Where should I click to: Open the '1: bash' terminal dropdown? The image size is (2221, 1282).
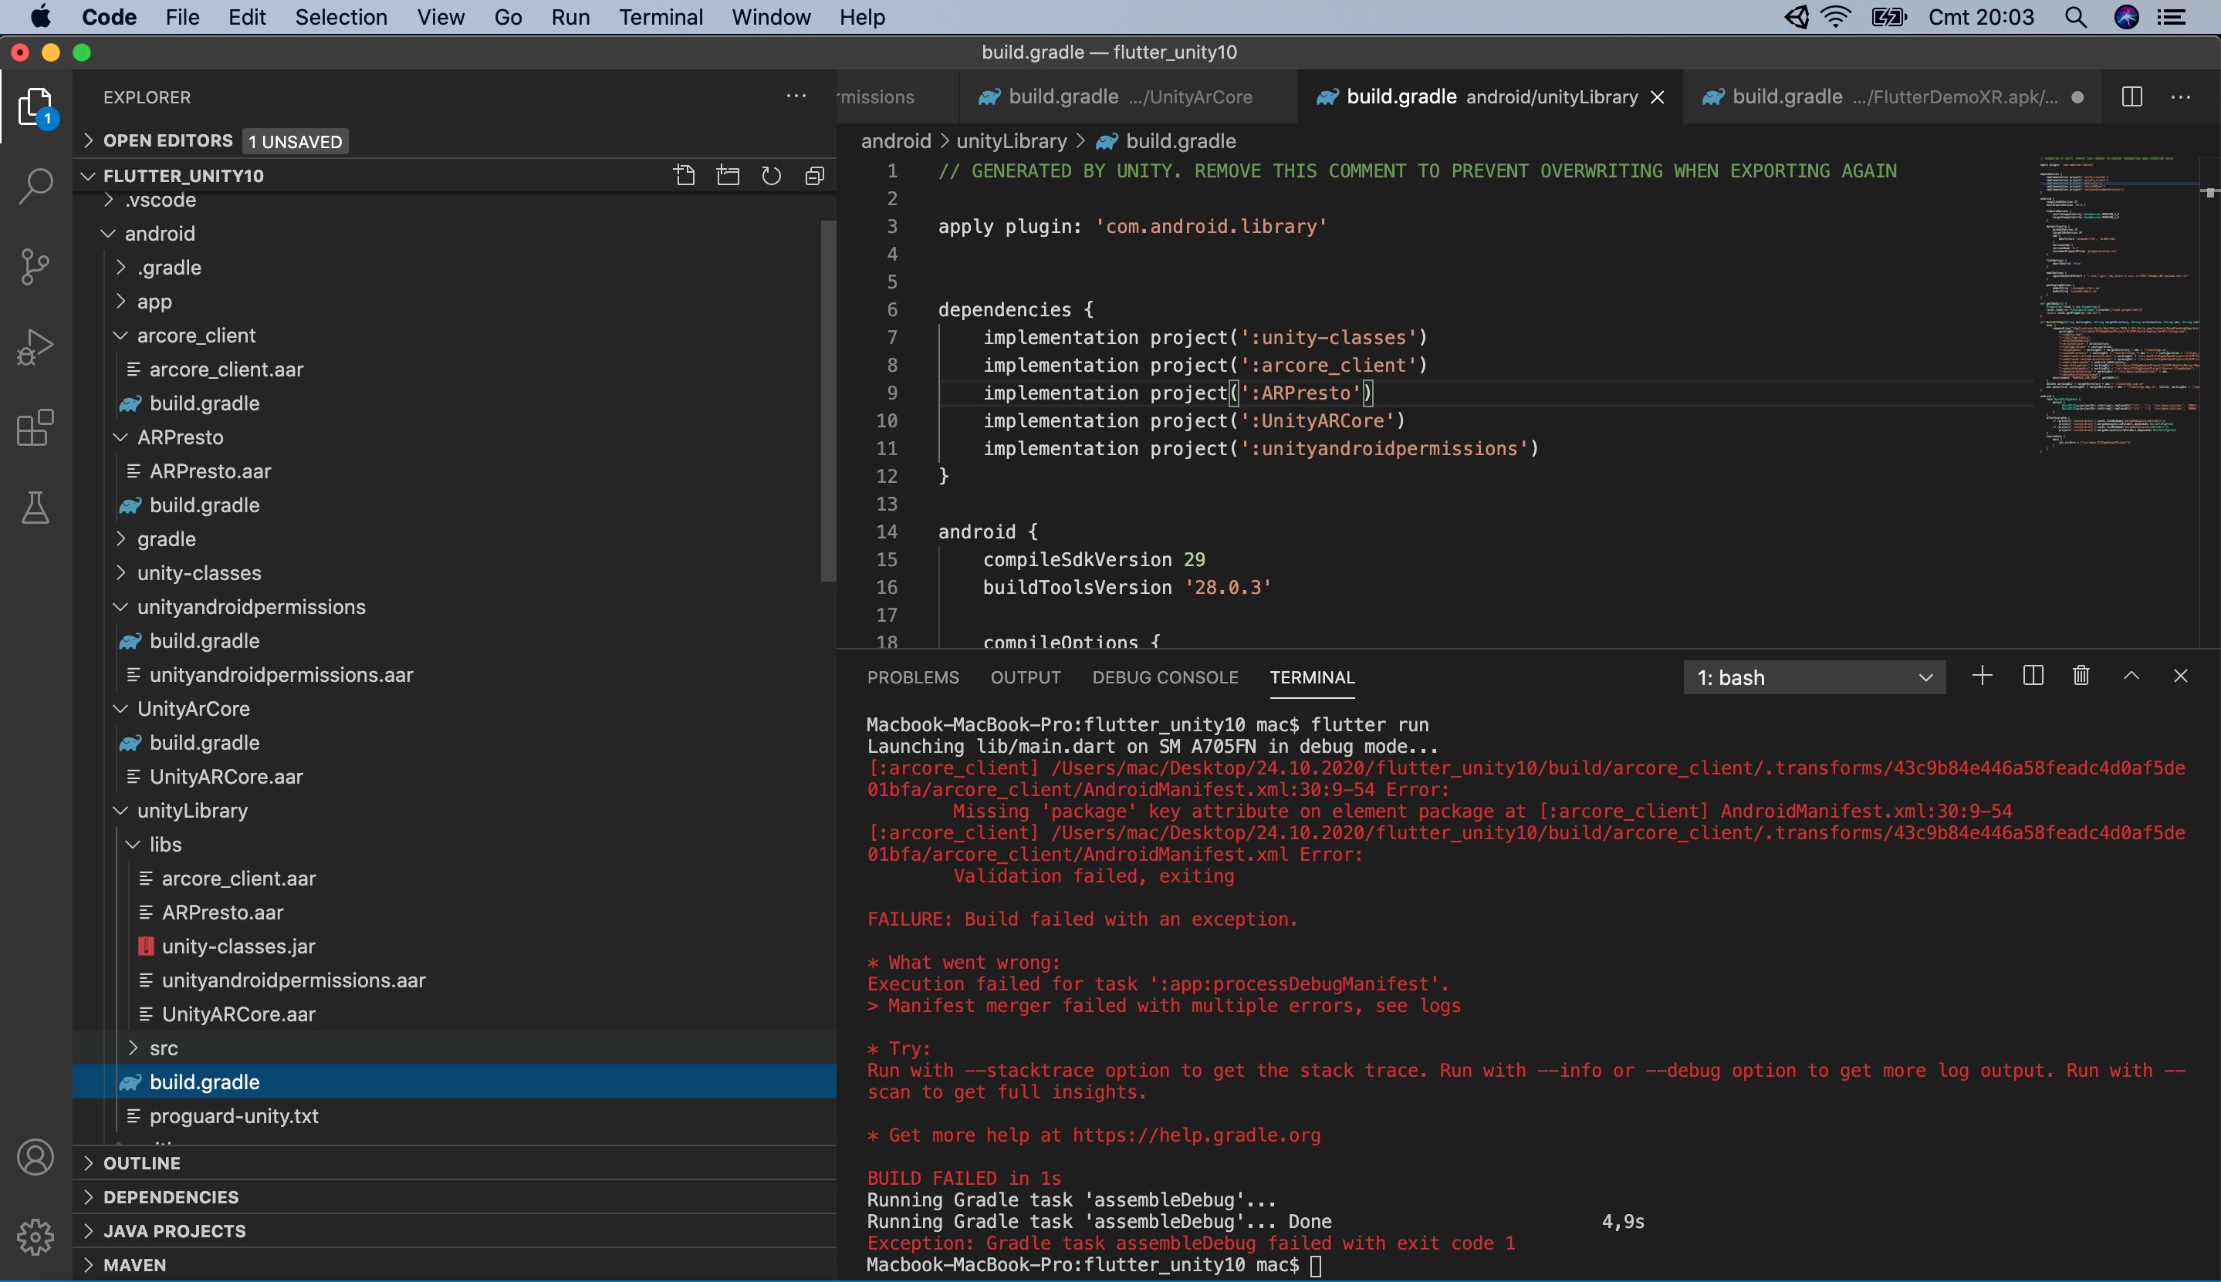(x=1814, y=677)
